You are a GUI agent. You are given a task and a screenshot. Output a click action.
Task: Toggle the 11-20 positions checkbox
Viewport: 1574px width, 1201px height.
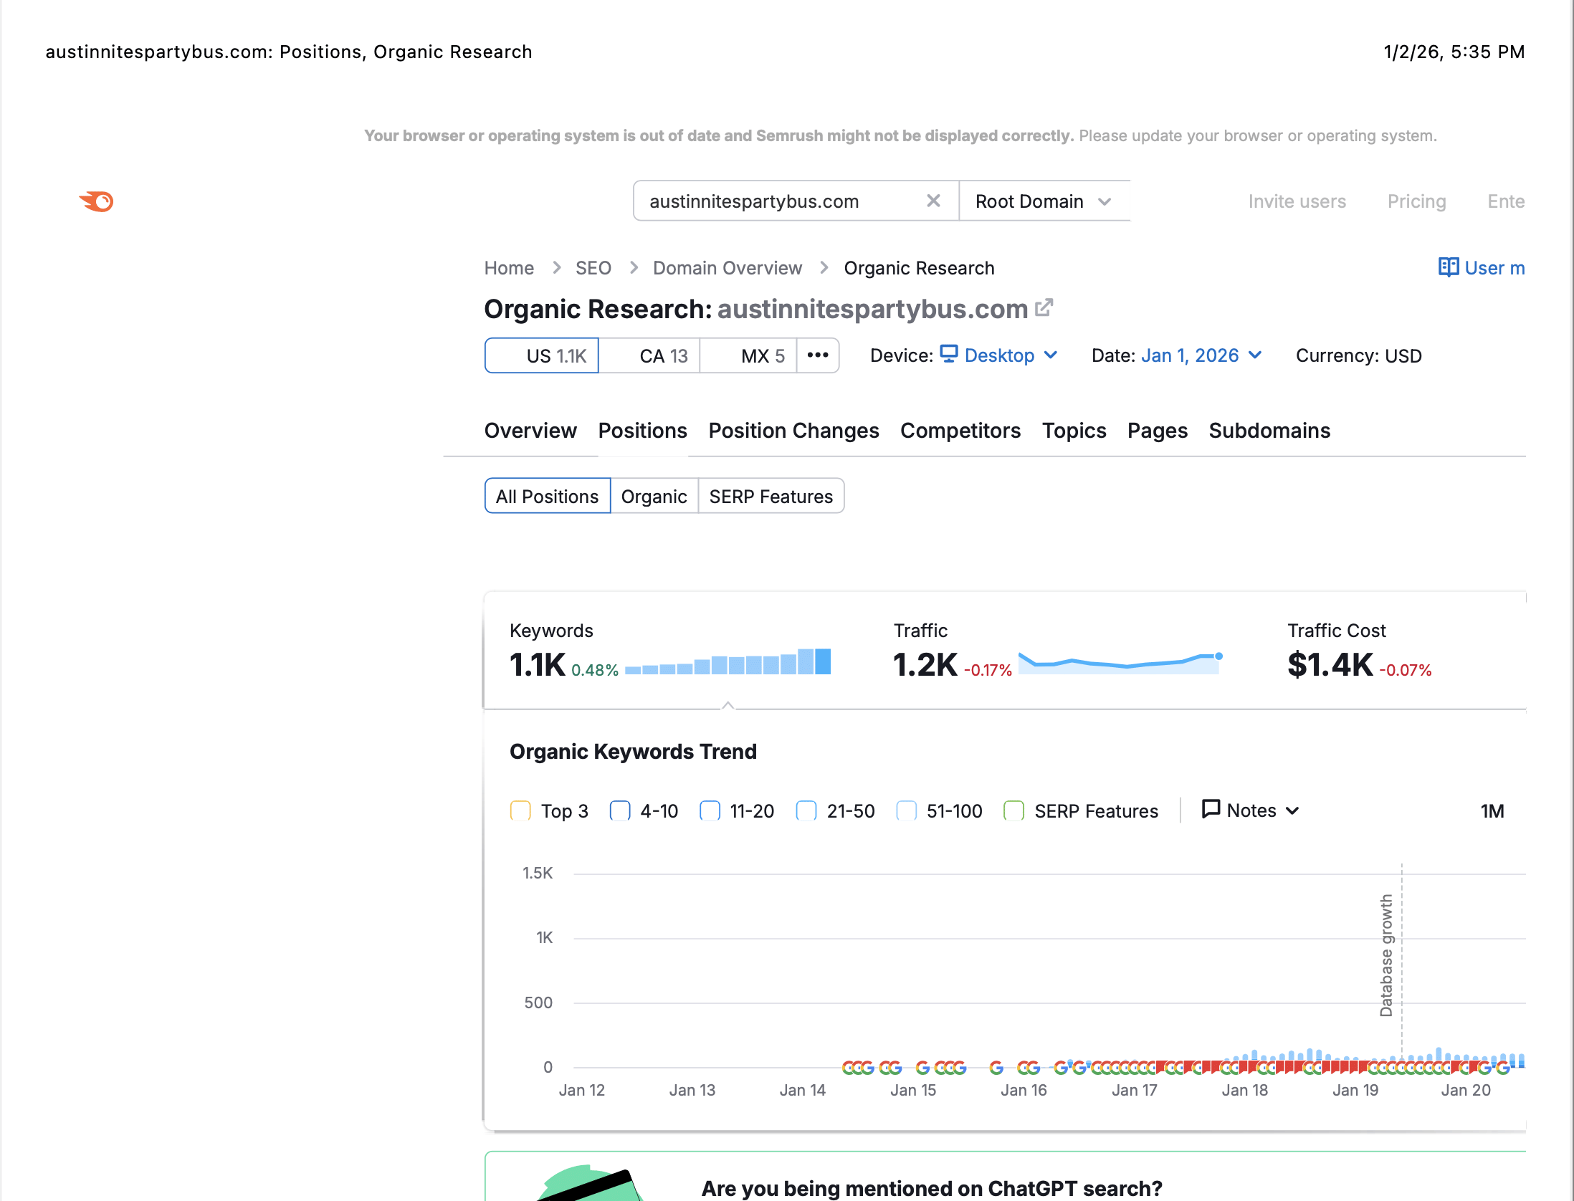click(710, 810)
